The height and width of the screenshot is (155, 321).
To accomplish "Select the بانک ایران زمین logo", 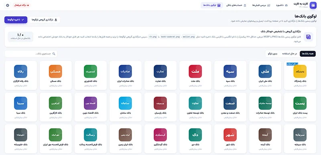I will (x=125, y=135).
